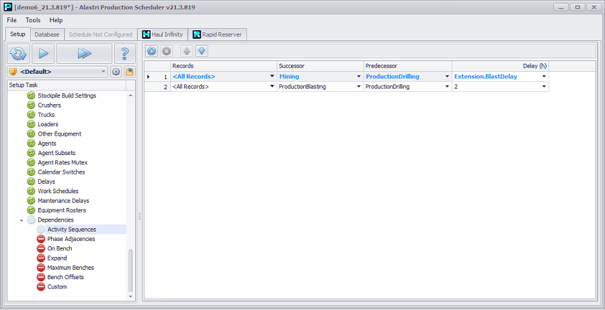Click setup task list scrollbar thumb
The image size is (605, 310).
pos(130,270)
